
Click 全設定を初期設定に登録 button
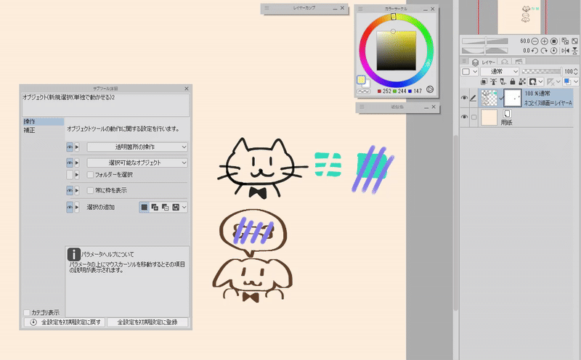click(x=147, y=322)
